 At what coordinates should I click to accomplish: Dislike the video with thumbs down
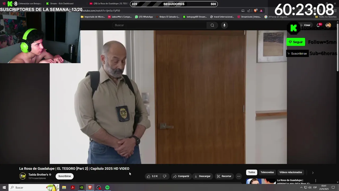pyautogui.click(x=164, y=176)
